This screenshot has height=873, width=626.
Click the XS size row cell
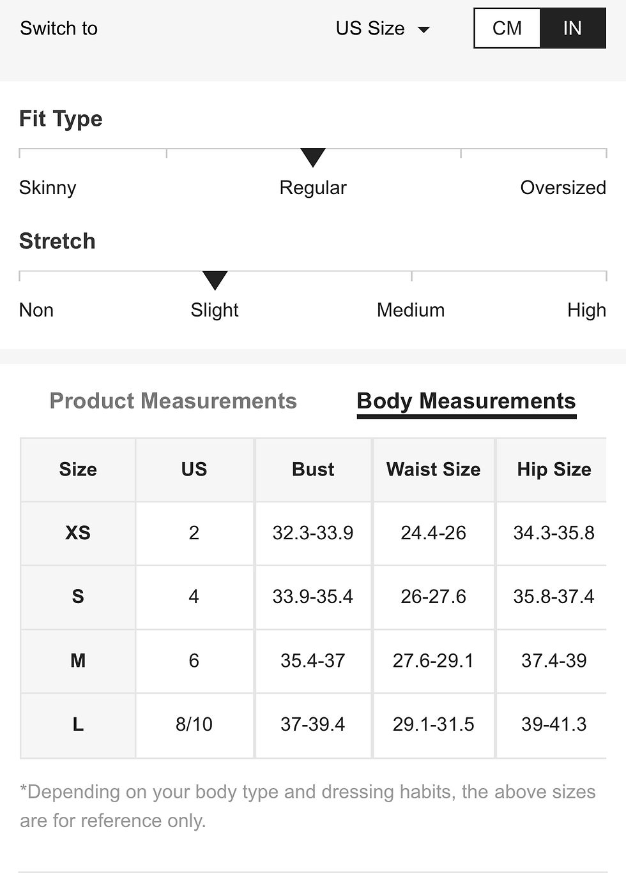click(x=78, y=533)
